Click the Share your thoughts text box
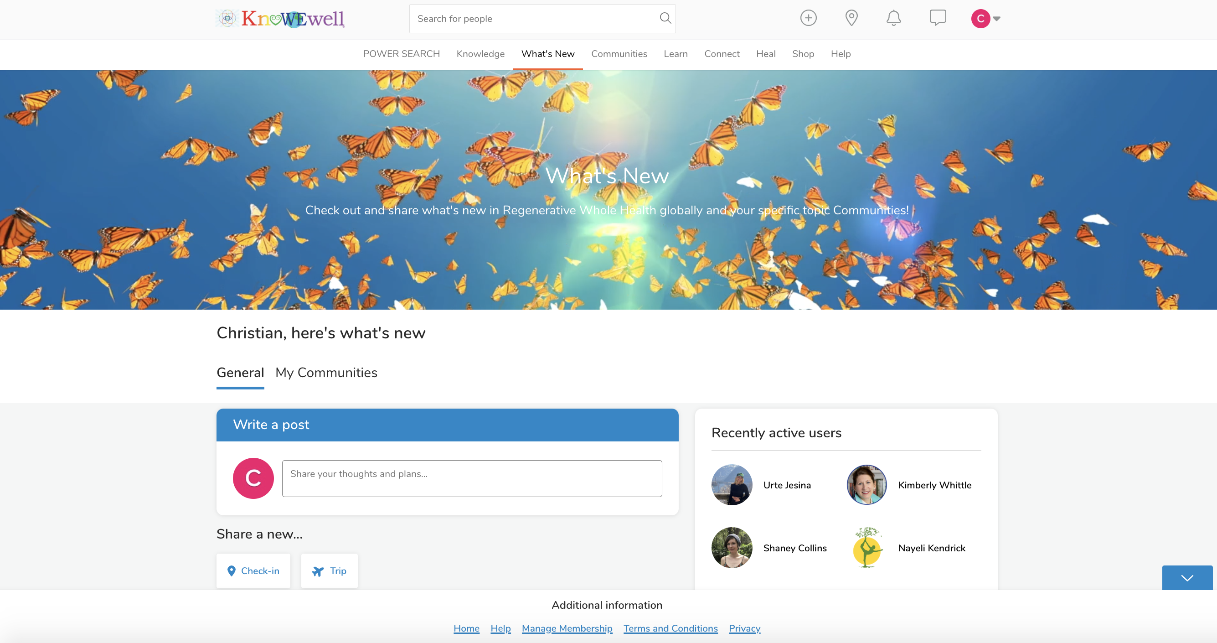The height and width of the screenshot is (643, 1217). 472,478
